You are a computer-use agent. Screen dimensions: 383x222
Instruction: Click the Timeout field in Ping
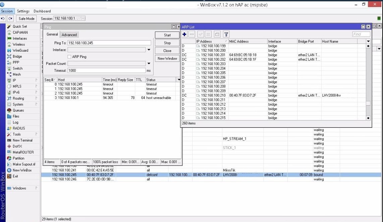(107, 70)
